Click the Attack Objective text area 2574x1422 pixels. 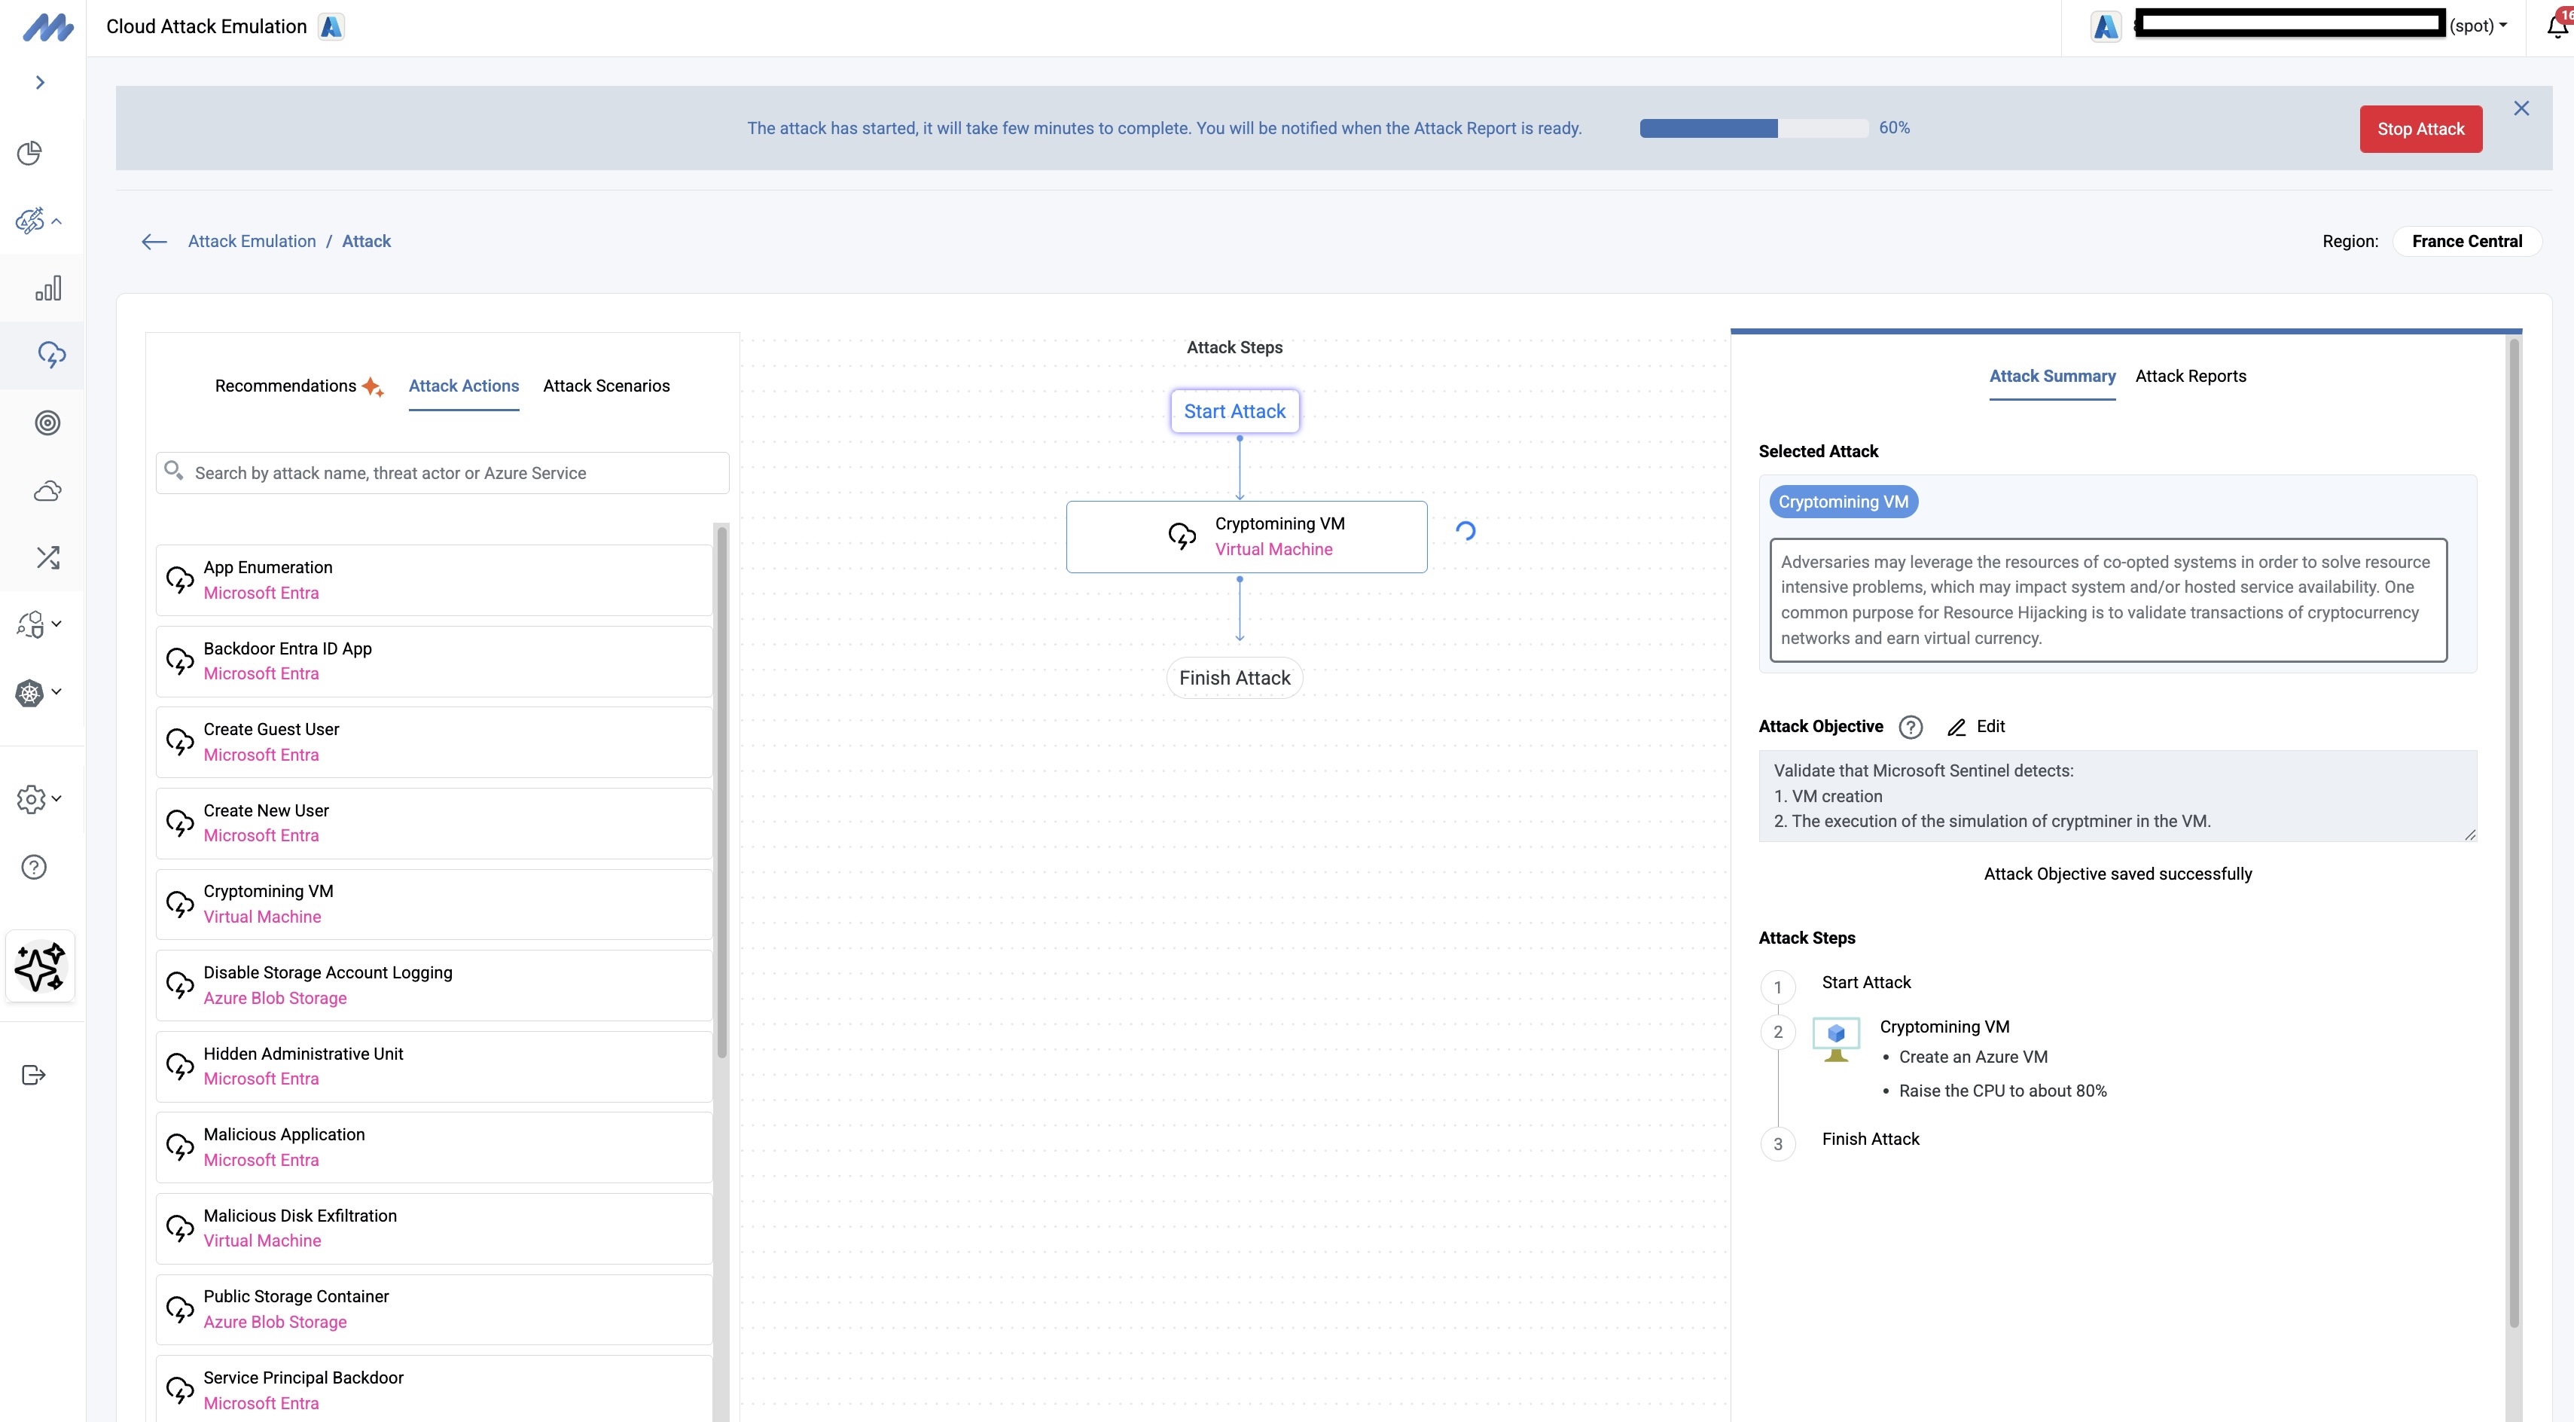tap(2118, 796)
